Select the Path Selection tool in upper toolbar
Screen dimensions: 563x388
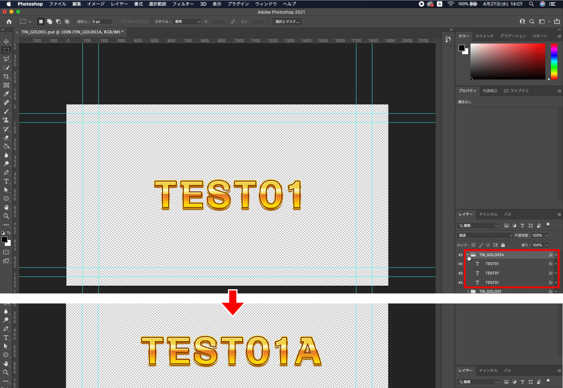click(x=6, y=190)
